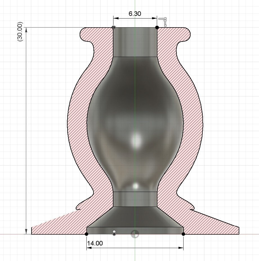Select sketch point at left end of 14.00 dimension
Image resolution: width=259 pixels, height=261 pixels.
[x=86, y=234]
